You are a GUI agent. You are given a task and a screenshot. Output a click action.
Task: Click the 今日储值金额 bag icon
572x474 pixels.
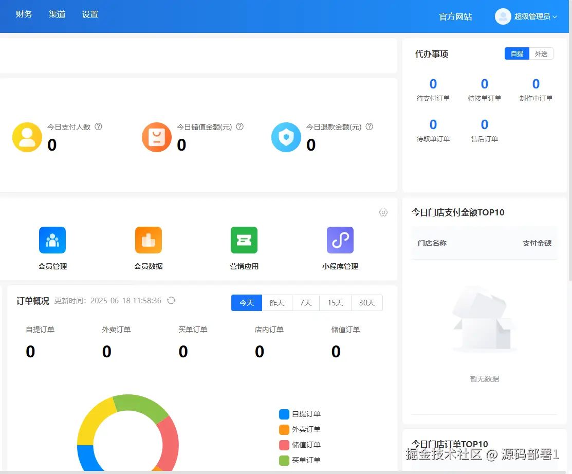tap(157, 137)
